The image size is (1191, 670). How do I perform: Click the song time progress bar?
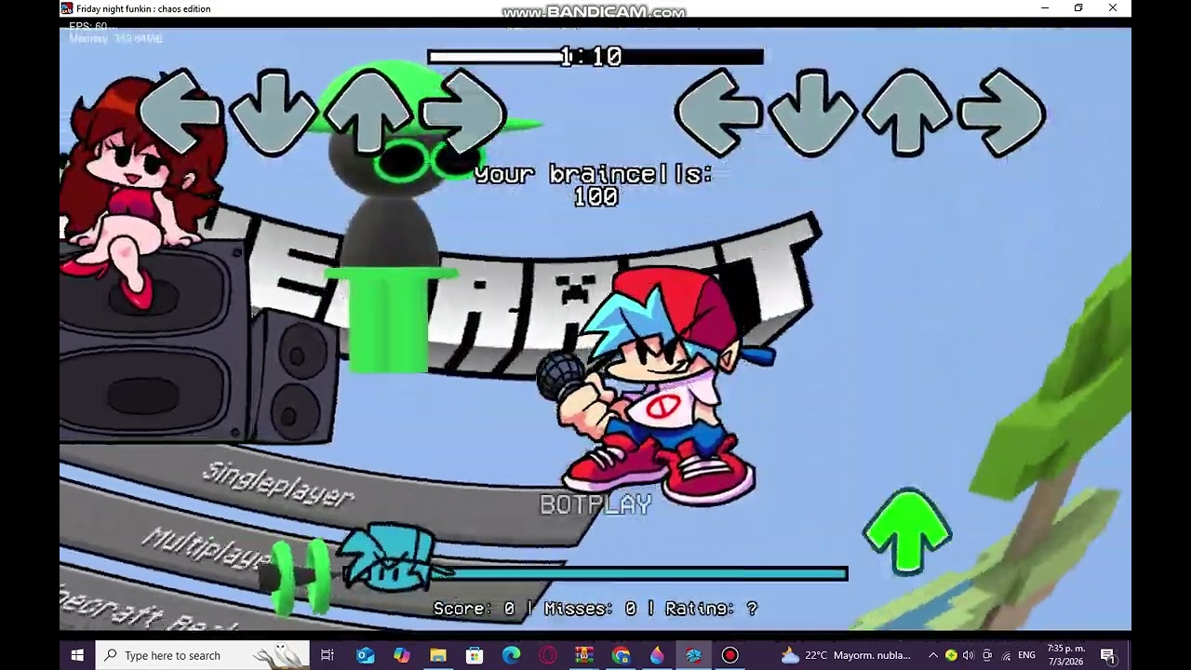[595, 58]
